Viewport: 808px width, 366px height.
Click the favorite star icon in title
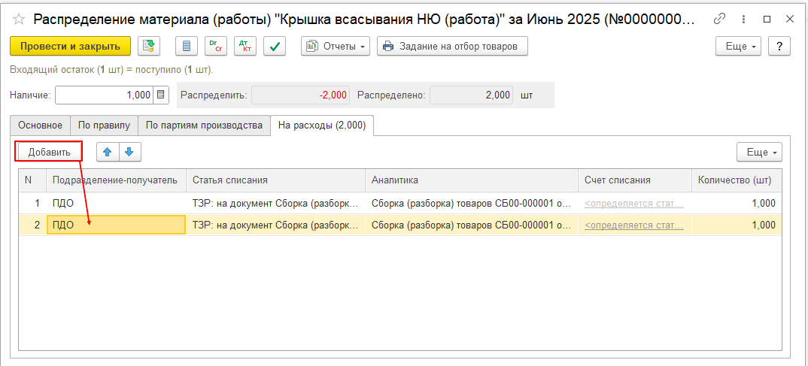(x=19, y=18)
